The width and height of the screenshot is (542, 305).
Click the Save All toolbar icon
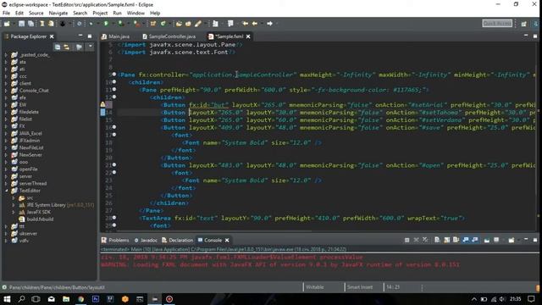pyautogui.click(x=30, y=24)
